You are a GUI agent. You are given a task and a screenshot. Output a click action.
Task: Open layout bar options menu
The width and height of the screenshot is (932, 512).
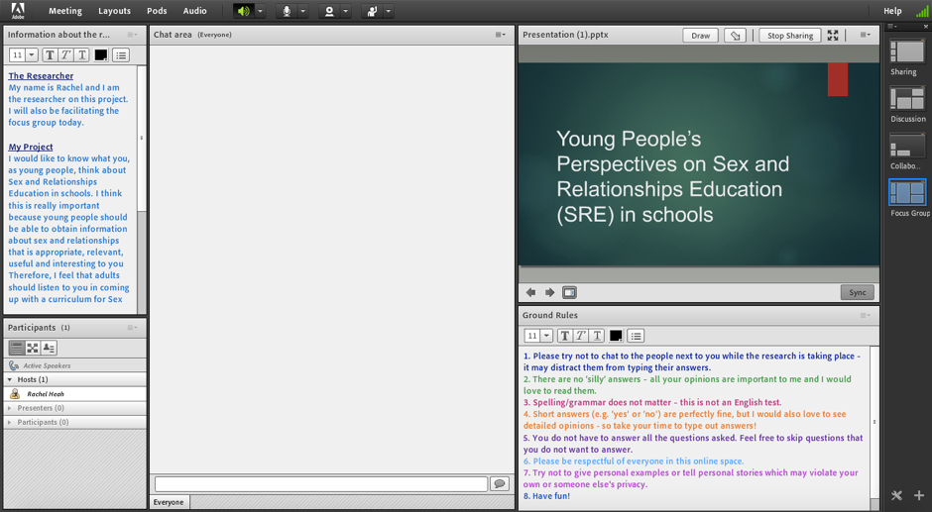[x=892, y=27]
